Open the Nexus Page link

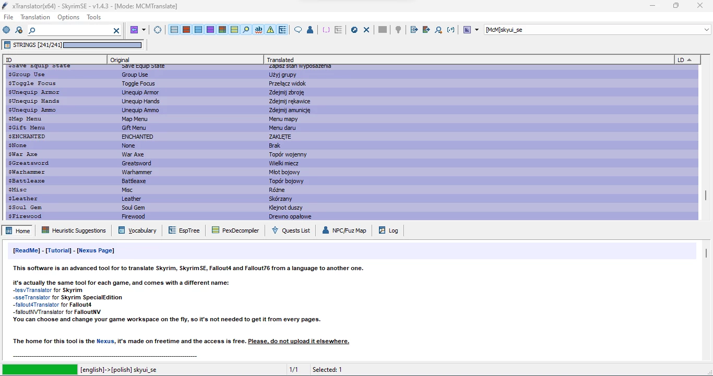click(96, 250)
